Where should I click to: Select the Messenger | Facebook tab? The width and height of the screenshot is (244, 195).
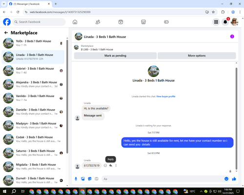pyautogui.click(x=30, y=4)
